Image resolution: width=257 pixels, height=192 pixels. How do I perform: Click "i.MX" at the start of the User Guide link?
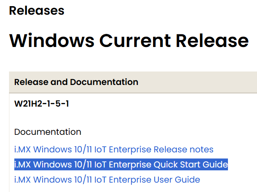coord(23,179)
